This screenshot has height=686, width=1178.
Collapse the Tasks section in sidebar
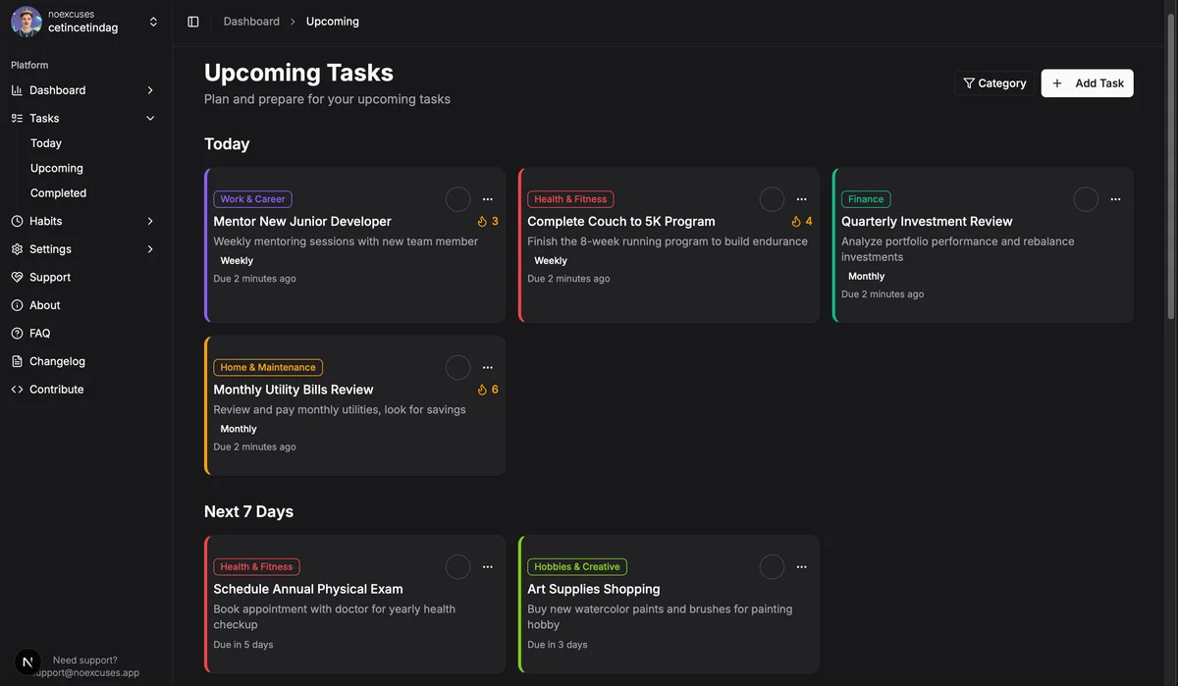(150, 119)
